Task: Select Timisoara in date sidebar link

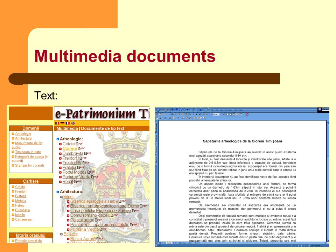Action: point(28,152)
